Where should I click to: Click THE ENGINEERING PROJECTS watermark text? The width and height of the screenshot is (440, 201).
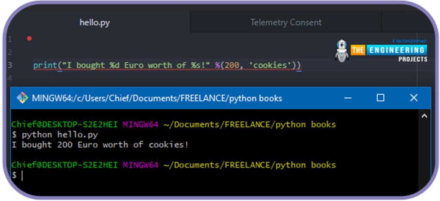(389, 50)
